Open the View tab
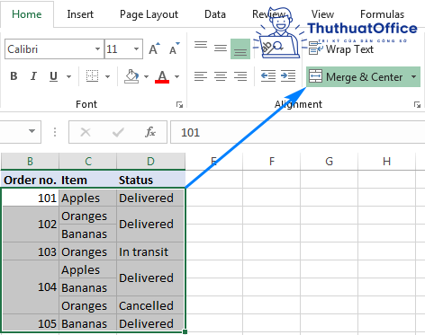Screen dimensions: 425x335 pos(322,14)
